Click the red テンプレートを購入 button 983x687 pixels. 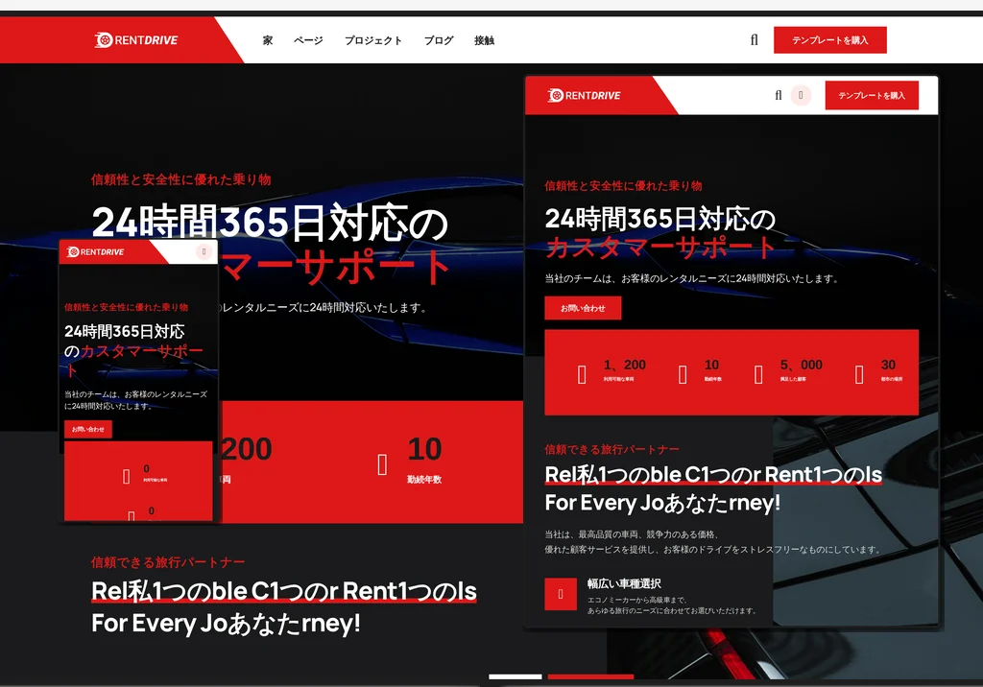[x=830, y=39]
